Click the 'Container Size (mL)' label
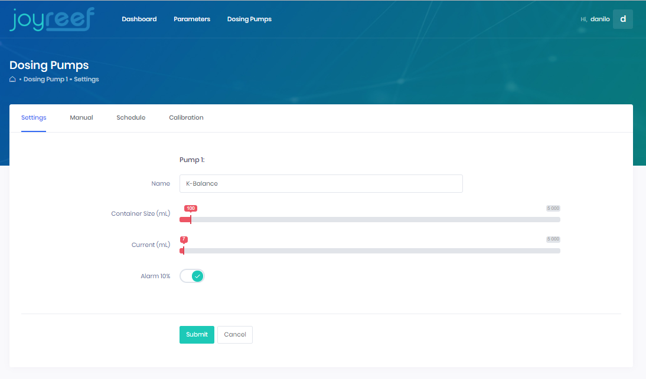Screen dimensions: 646x379 pos(141,214)
